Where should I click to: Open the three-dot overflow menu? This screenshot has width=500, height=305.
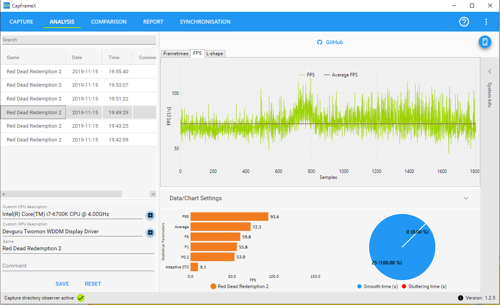486,22
